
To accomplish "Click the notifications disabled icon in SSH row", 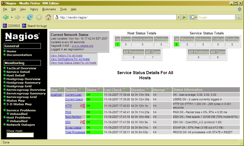I will click(83, 122).
